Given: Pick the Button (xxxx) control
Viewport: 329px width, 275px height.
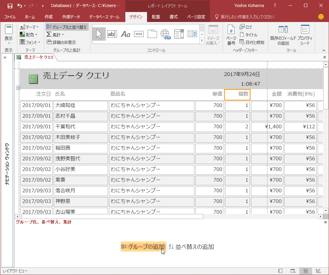Looking at the screenshot, I should point(139,34).
